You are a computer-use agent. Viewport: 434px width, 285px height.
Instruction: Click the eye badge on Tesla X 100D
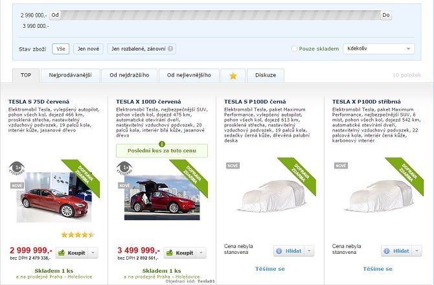tap(124, 169)
